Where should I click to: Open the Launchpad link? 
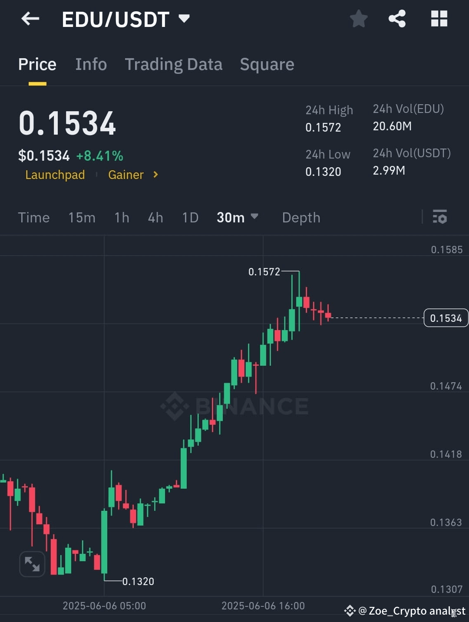click(55, 175)
